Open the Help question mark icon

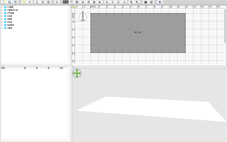coord(160,2)
